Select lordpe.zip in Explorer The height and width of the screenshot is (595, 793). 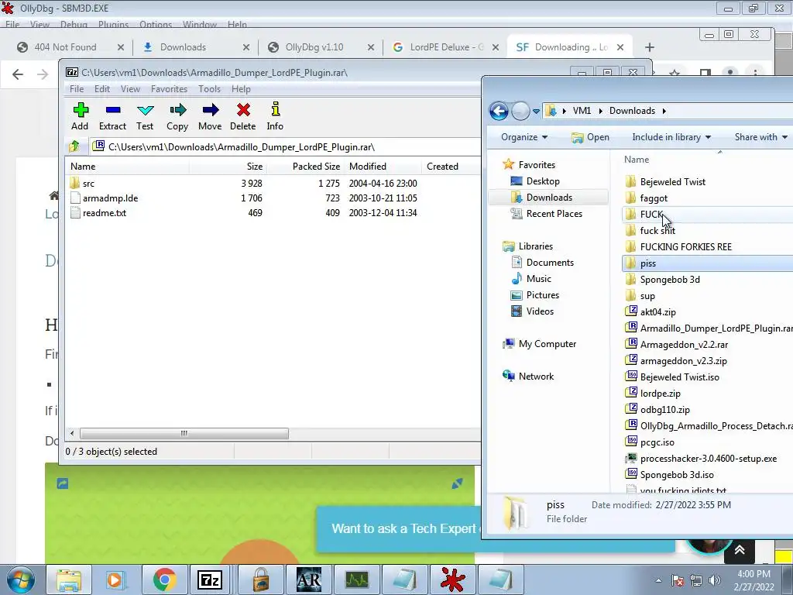point(660,394)
